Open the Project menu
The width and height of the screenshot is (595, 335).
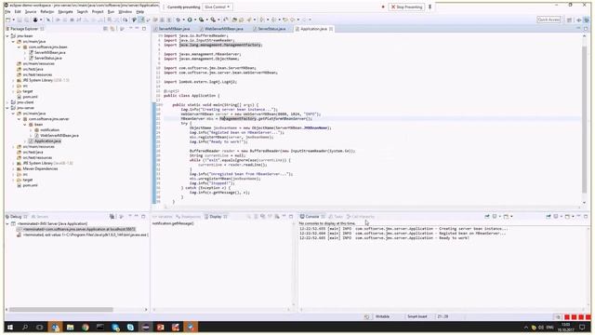[x=98, y=12]
